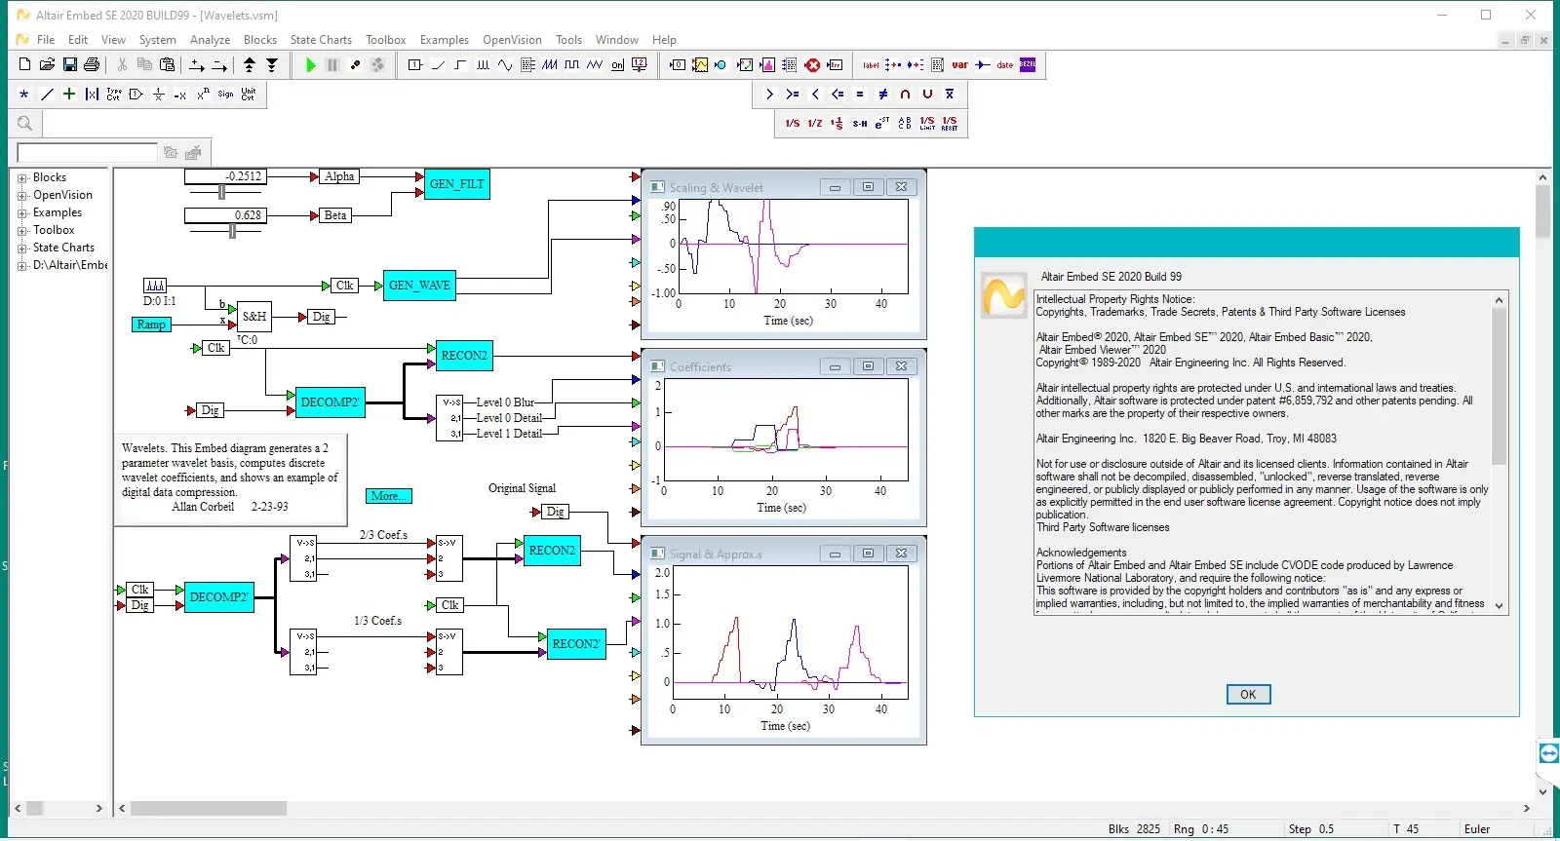Insert the error Err block icon
The image size is (1560, 841).
tap(835, 65)
